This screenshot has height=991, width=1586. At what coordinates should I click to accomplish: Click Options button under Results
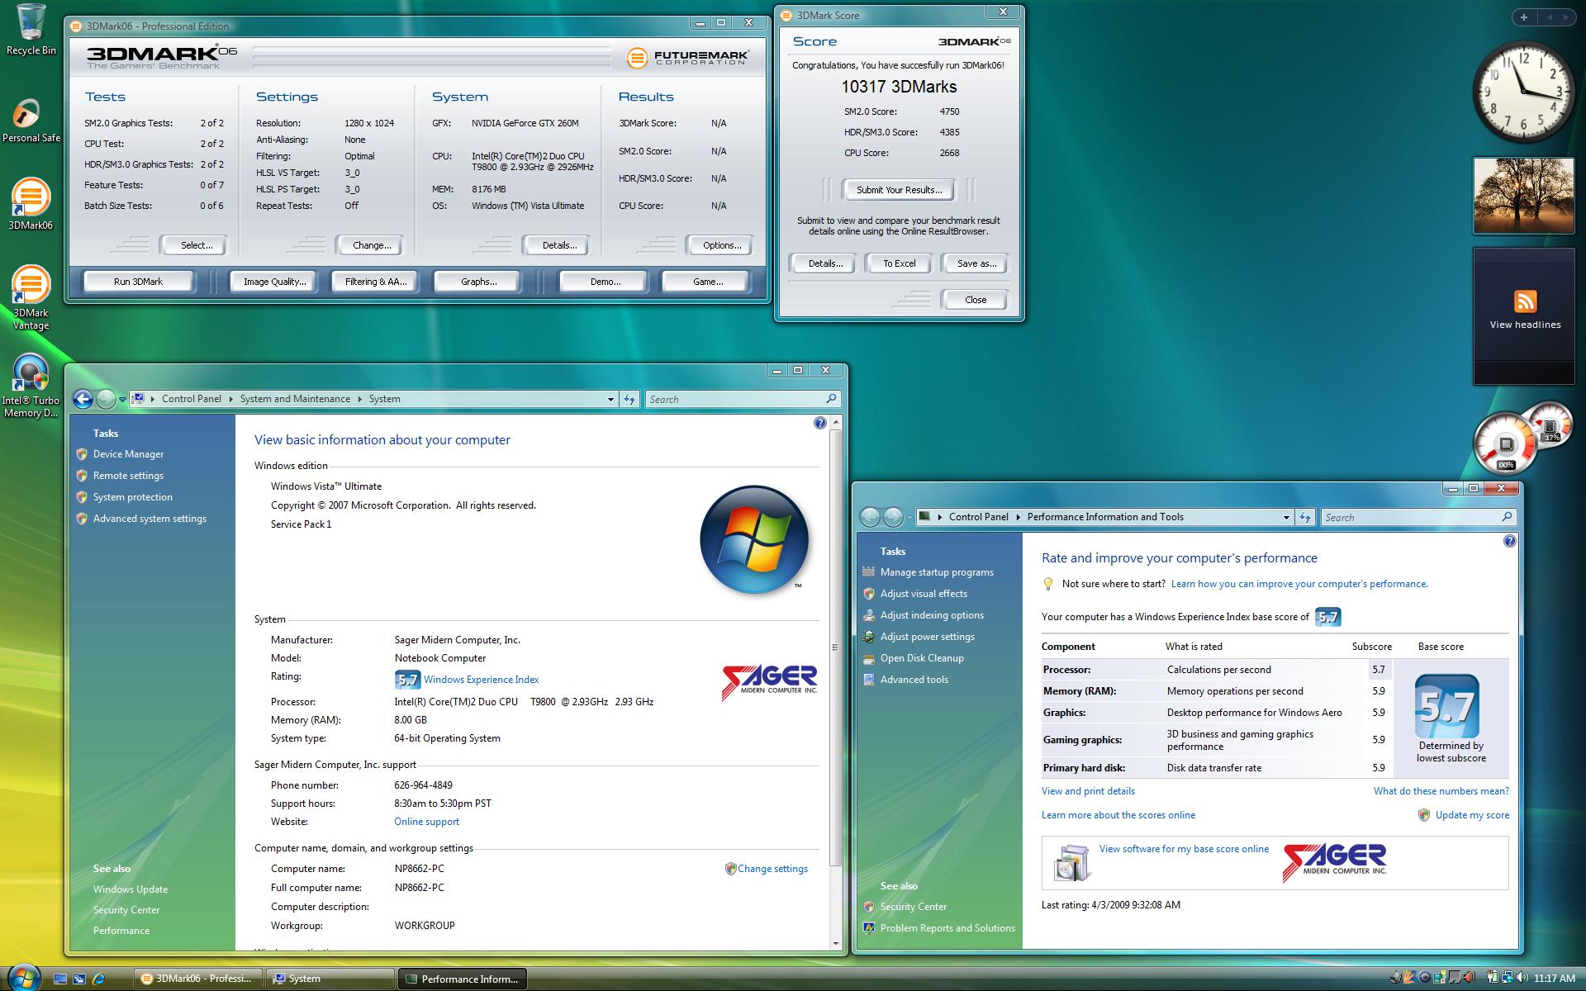point(721,245)
